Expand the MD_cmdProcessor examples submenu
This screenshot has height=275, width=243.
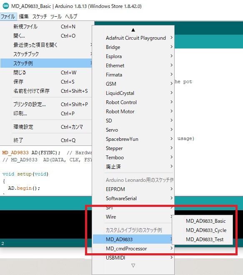[133, 249]
